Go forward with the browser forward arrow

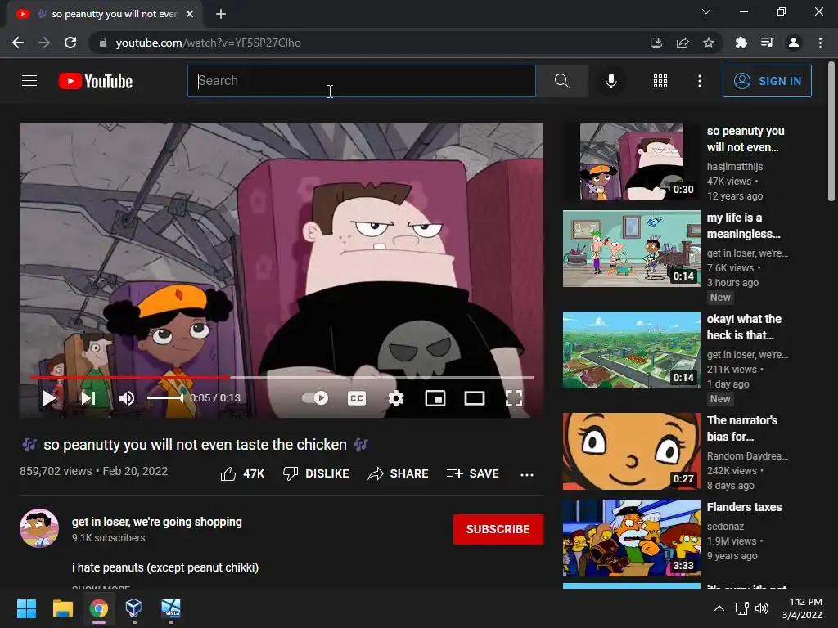point(44,43)
